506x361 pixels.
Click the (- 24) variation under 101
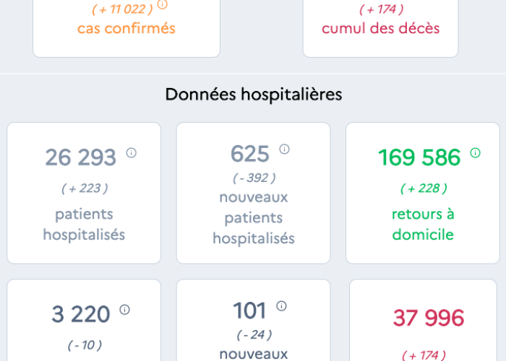point(254,334)
